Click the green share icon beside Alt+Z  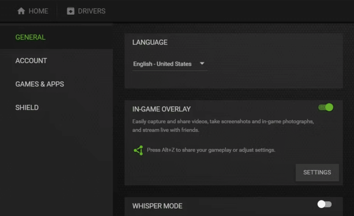[x=138, y=150]
